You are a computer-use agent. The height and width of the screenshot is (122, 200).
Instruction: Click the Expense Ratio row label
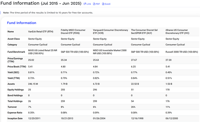(15, 113)
